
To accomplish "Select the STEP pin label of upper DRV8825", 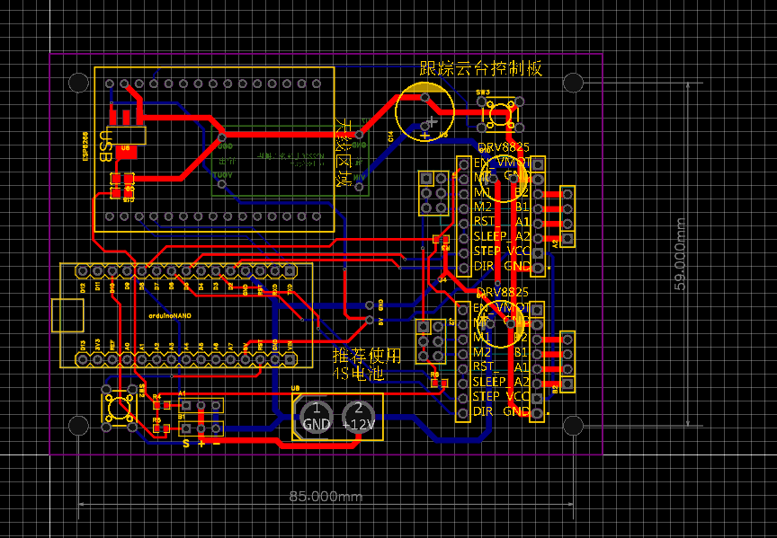I will pos(487,251).
